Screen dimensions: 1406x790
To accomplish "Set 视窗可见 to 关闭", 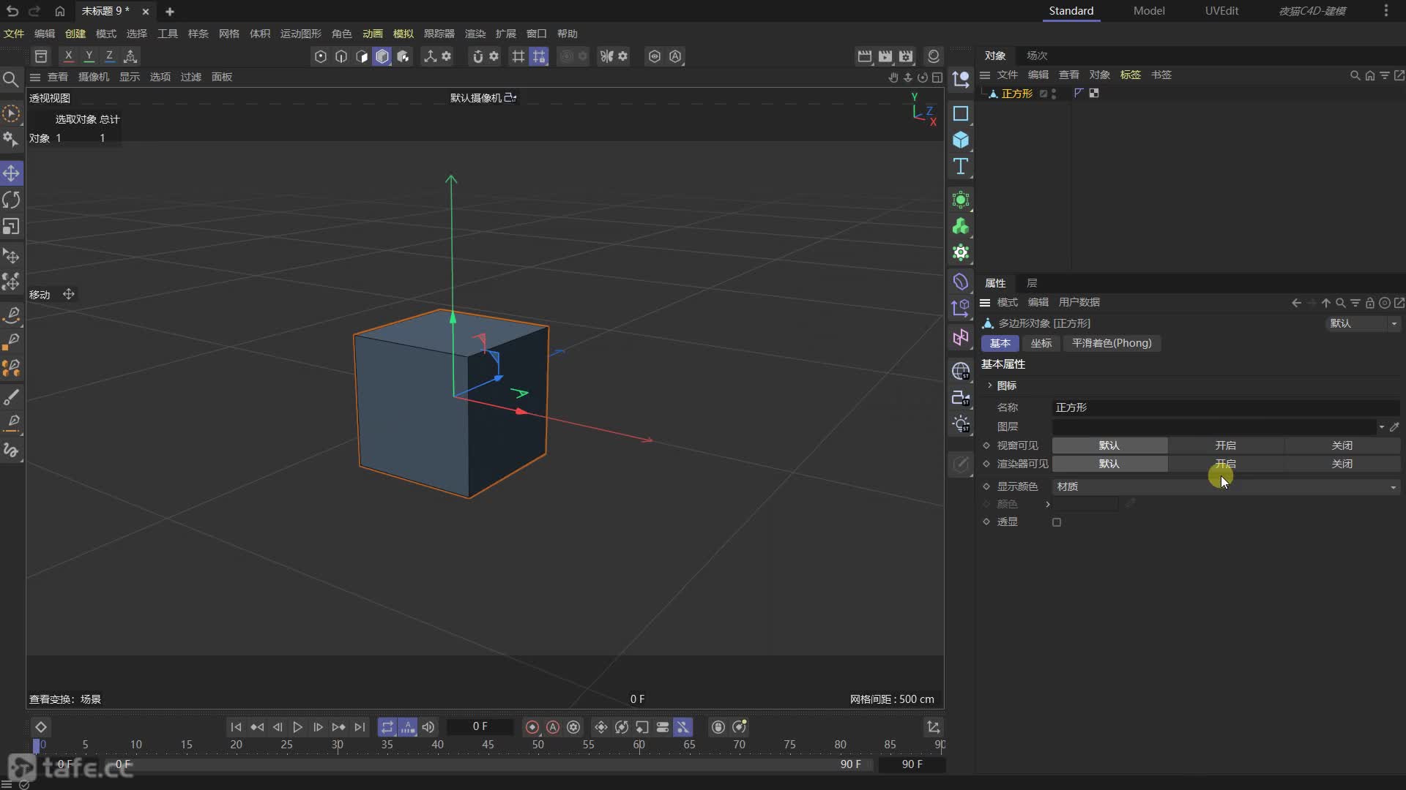I will tap(1342, 445).
